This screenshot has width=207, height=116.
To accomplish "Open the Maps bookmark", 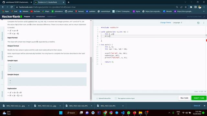I will click(x=46, y=12).
